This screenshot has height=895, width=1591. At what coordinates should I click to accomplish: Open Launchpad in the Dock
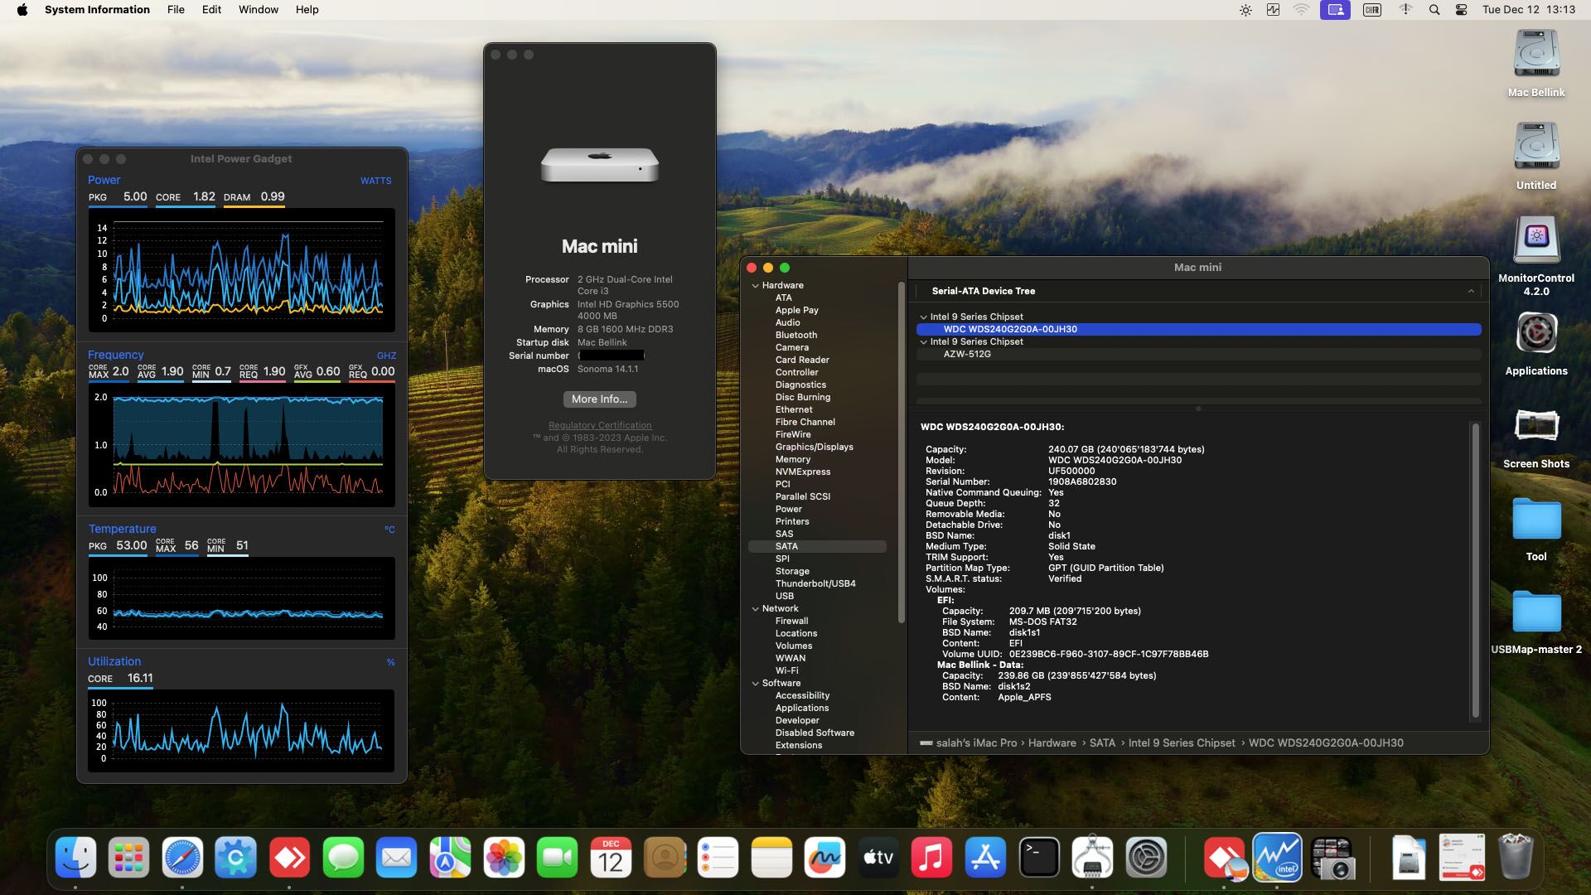coord(128,857)
